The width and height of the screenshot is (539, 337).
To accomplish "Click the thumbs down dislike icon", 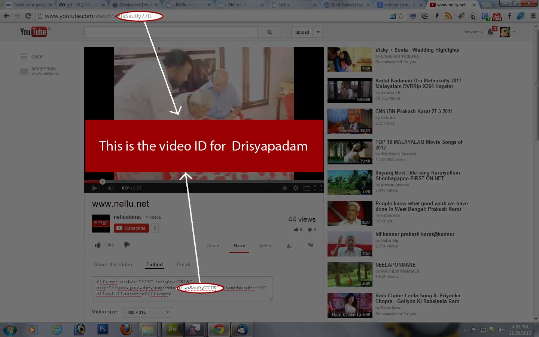I will [x=127, y=245].
